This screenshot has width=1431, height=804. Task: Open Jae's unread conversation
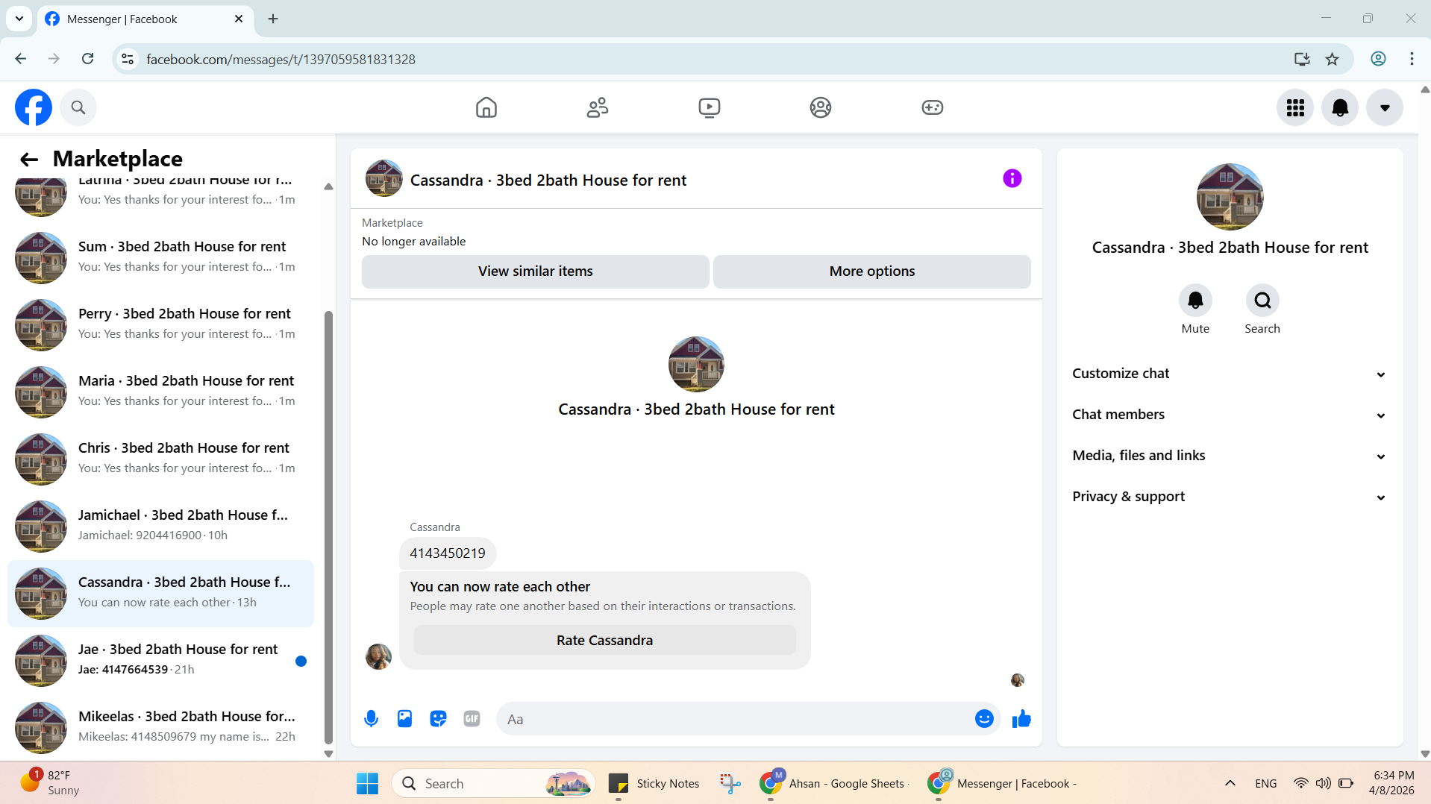(160, 660)
